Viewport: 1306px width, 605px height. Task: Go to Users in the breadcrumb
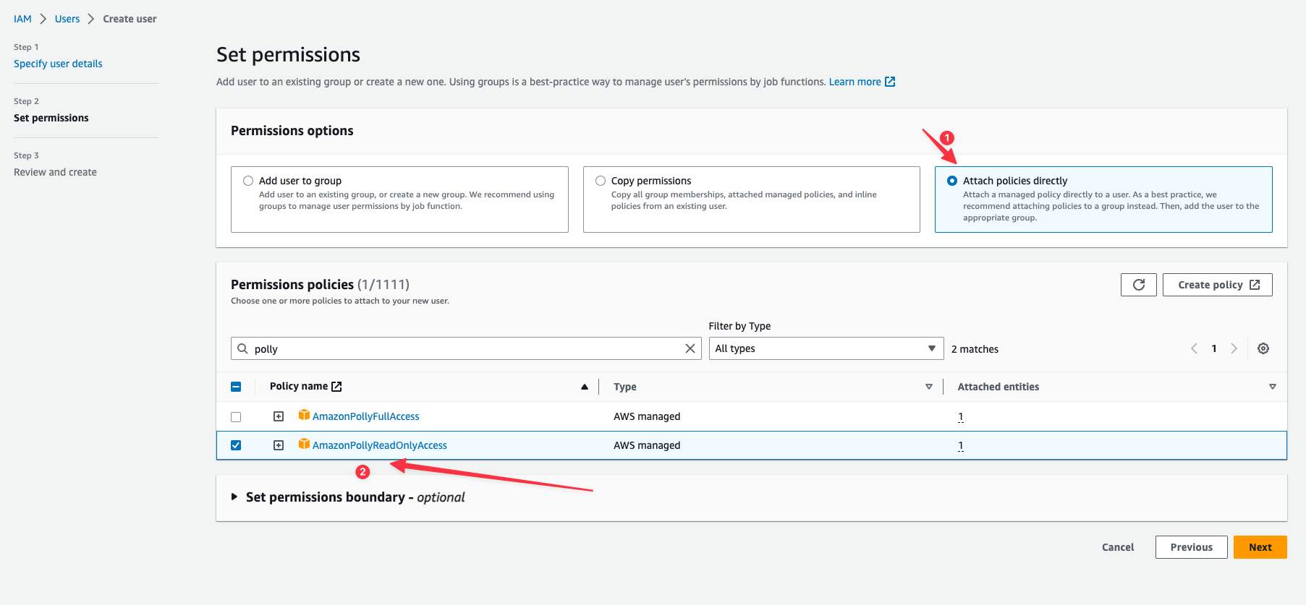point(67,19)
